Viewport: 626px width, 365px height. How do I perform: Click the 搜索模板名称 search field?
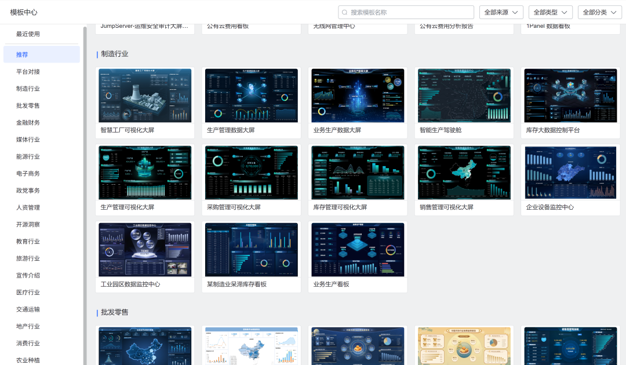406,12
